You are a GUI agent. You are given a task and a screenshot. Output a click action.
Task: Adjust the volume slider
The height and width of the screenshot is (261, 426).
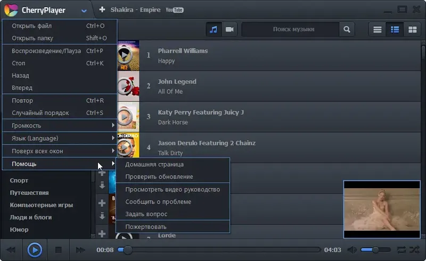point(375,250)
